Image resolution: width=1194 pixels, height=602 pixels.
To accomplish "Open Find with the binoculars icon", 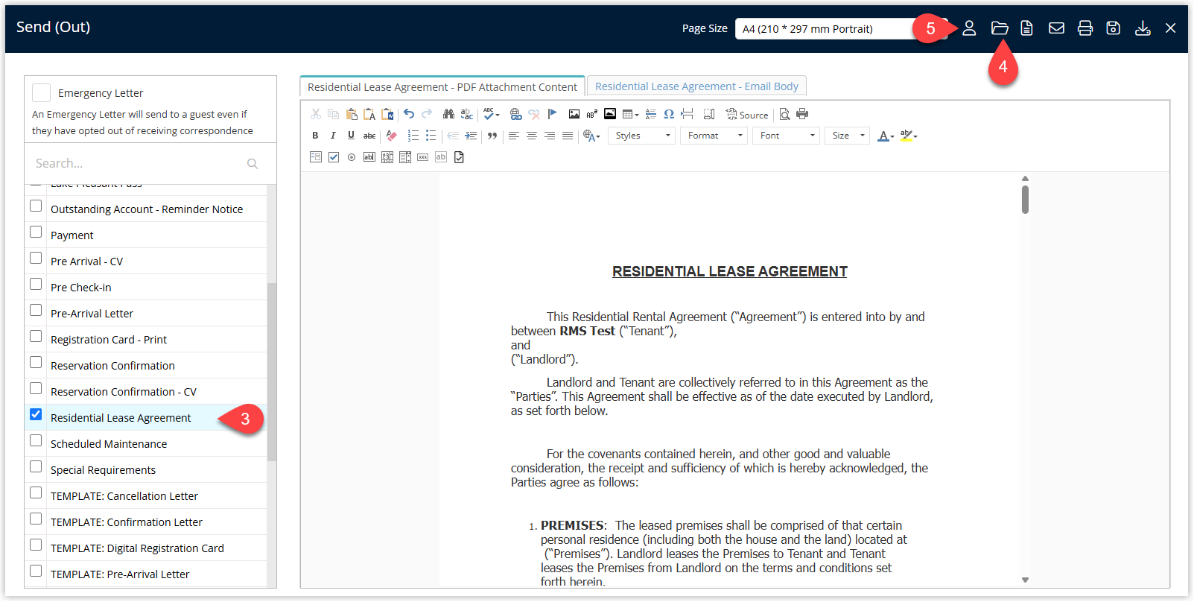I will click(x=448, y=114).
